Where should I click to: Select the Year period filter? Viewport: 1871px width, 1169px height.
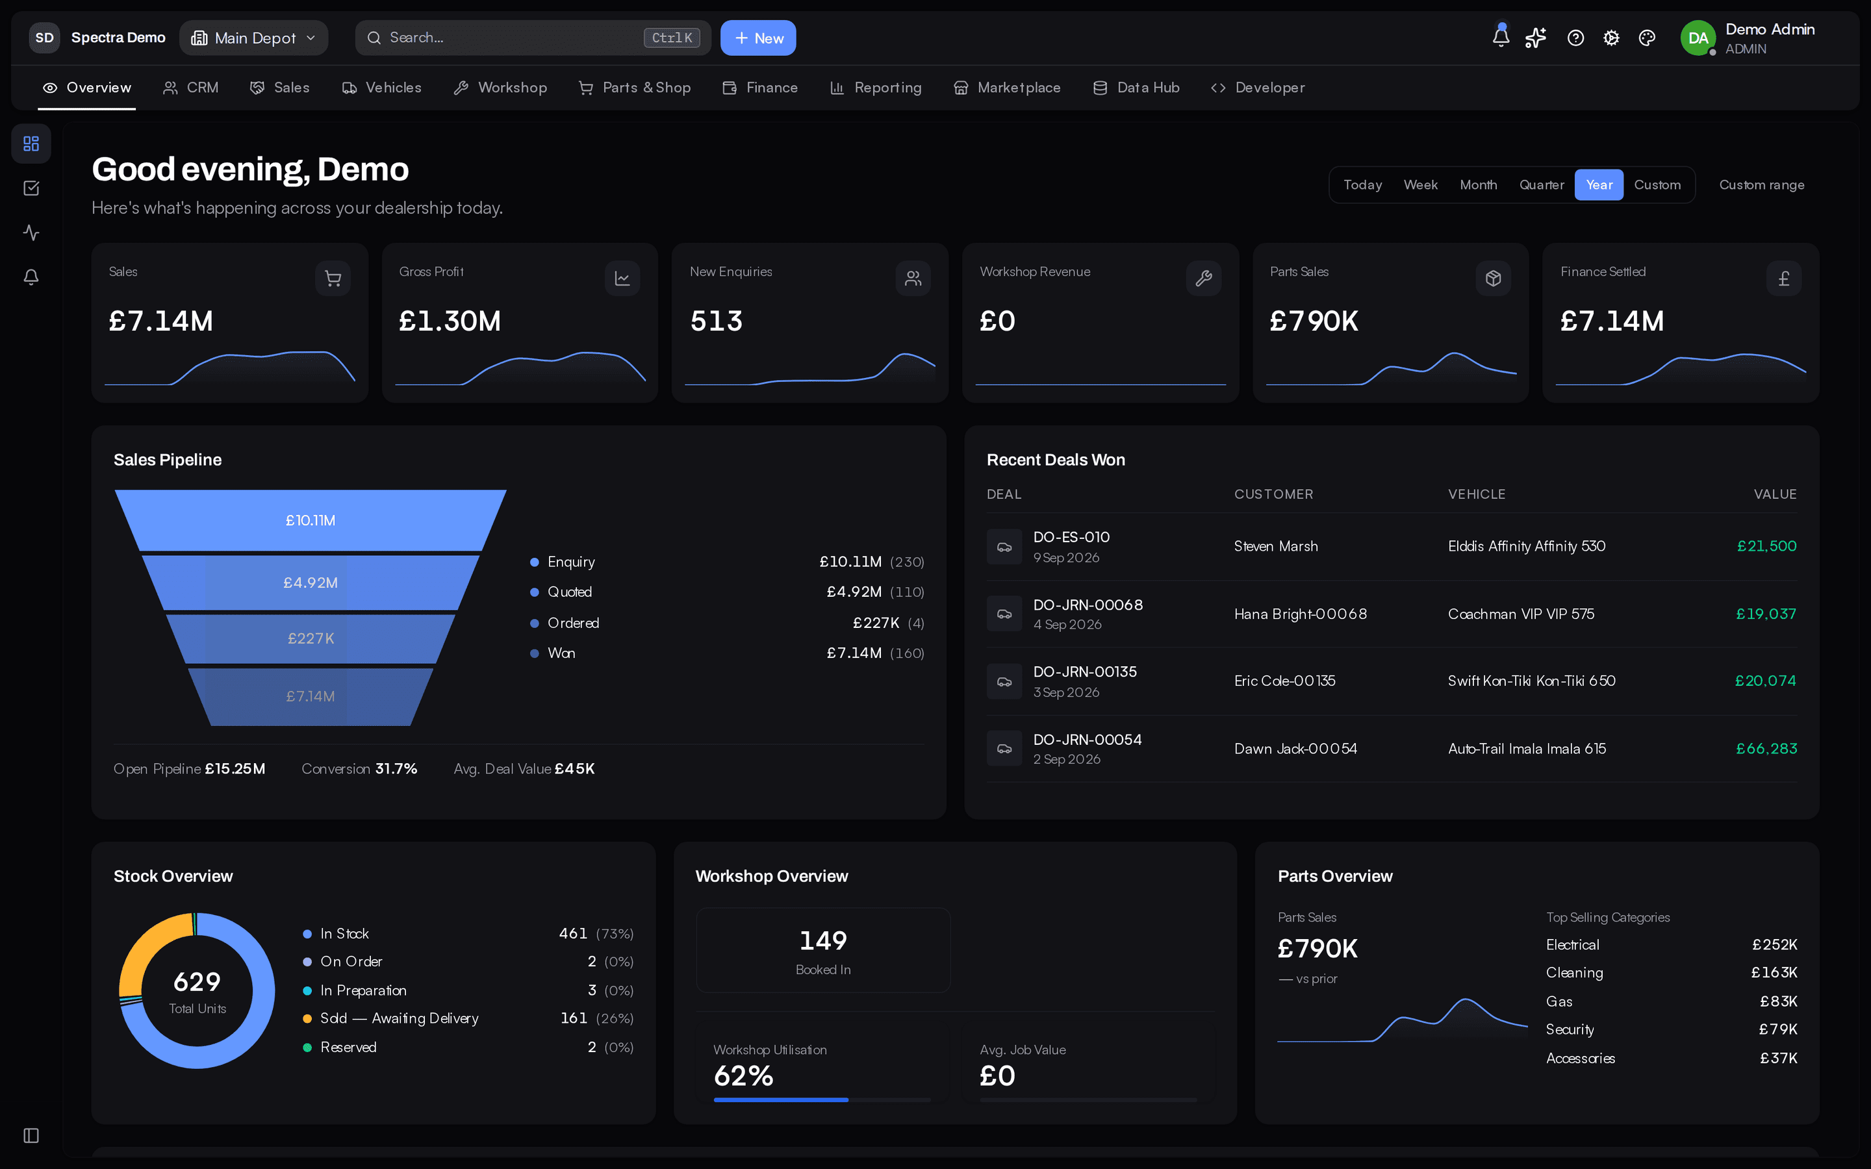[x=1599, y=185]
